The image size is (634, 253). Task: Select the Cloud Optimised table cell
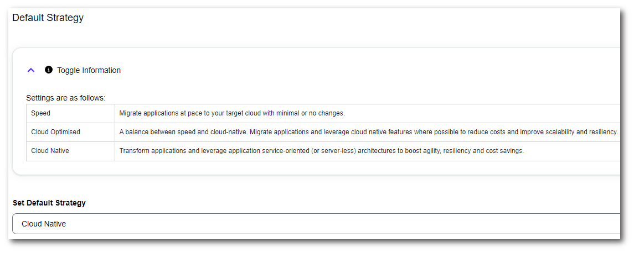coord(55,132)
